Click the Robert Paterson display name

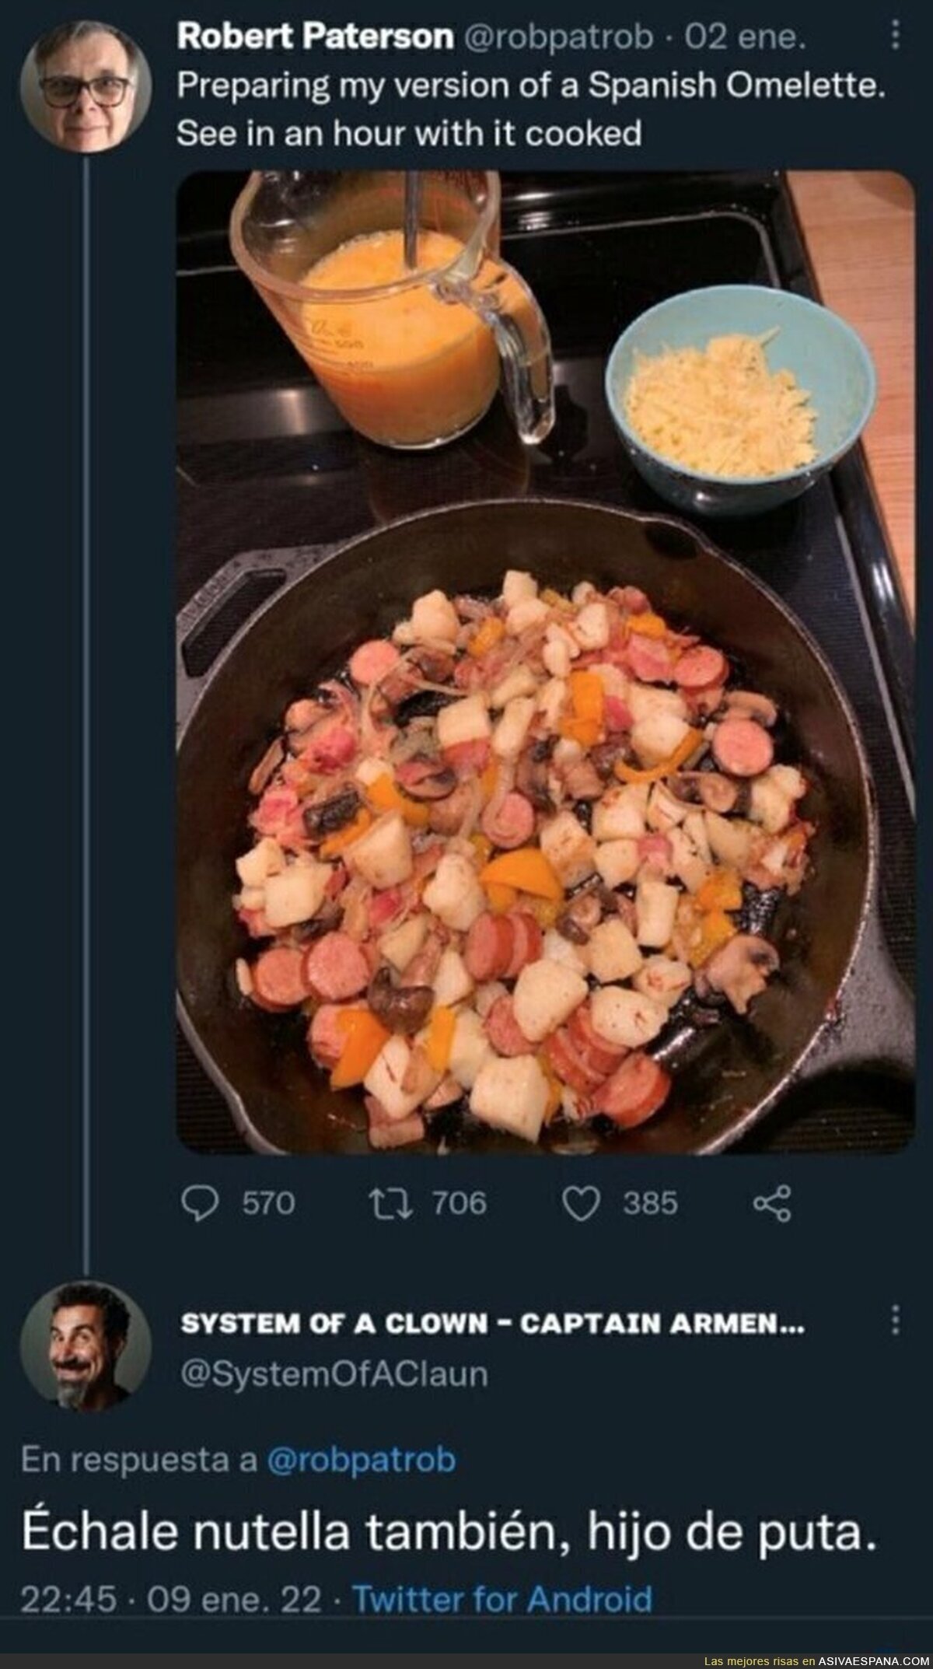pos(316,37)
